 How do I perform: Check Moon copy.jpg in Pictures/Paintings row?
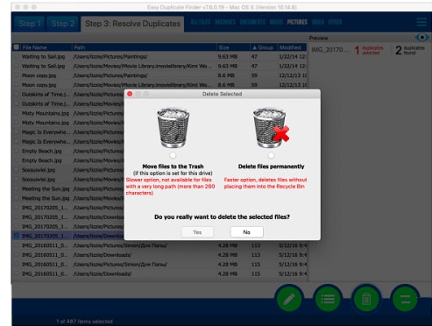tap(17, 75)
